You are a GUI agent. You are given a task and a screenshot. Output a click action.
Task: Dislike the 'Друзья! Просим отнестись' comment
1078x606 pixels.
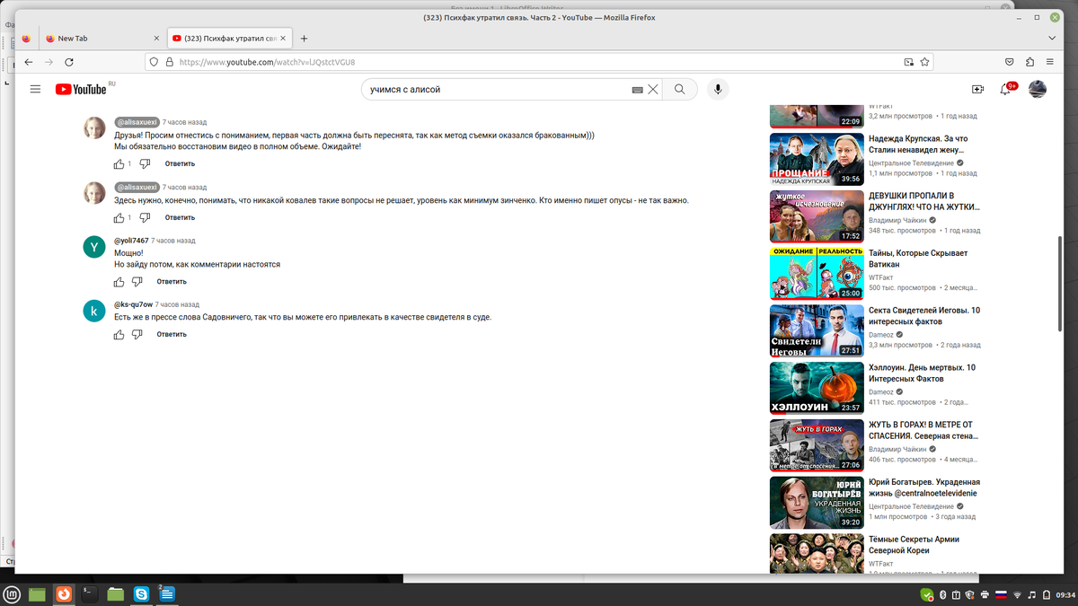[145, 164]
